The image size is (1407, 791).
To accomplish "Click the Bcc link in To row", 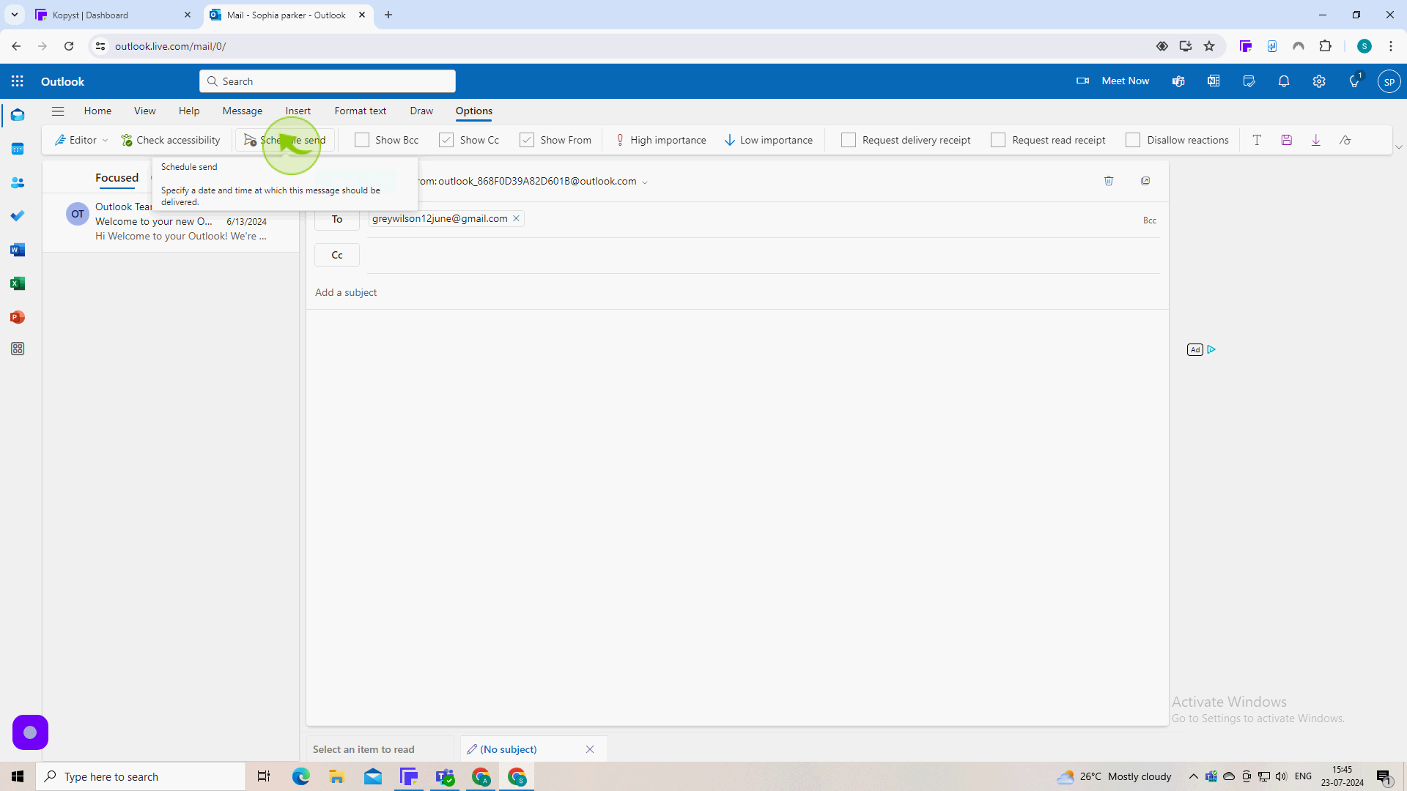I will (x=1150, y=220).
